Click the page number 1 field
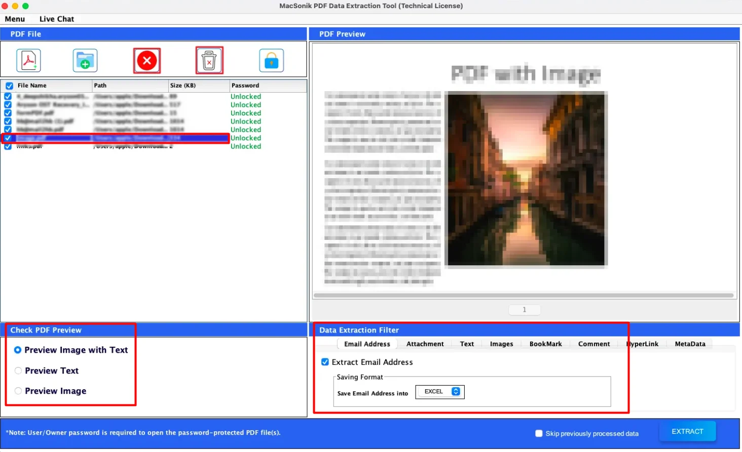 (524, 309)
